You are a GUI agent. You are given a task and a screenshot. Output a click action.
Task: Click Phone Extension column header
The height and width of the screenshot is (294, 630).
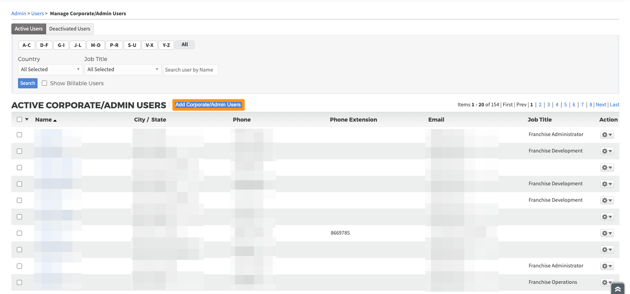click(x=353, y=120)
